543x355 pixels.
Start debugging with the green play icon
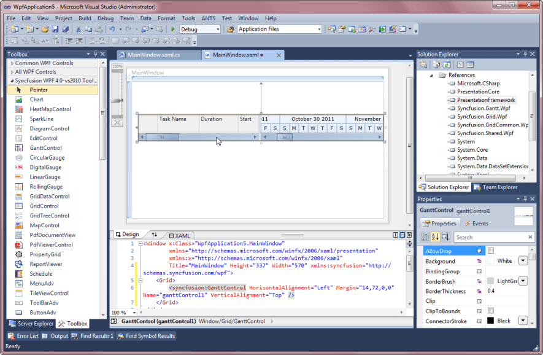coord(173,29)
